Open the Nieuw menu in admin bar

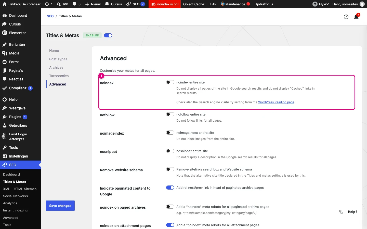[x=93, y=4]
